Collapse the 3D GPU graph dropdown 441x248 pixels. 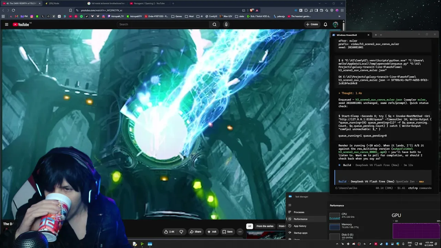tap(394, 221)
